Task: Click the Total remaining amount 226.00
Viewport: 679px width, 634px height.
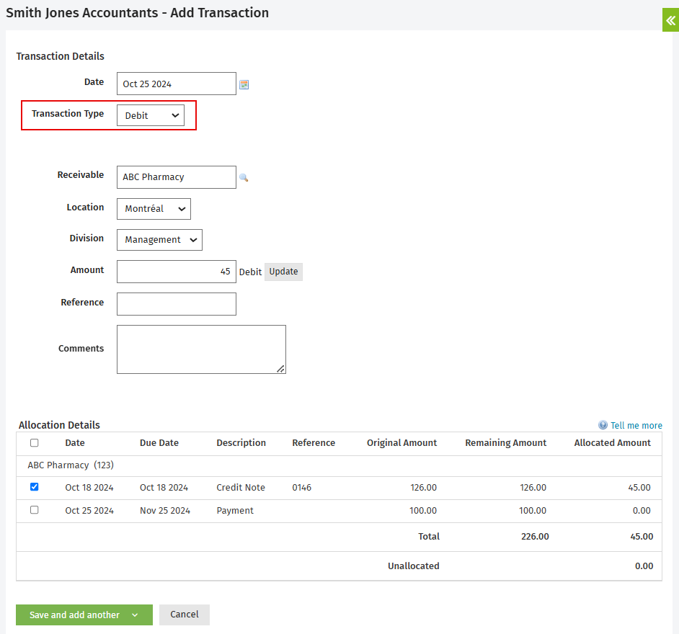Action: coord(535,536)
